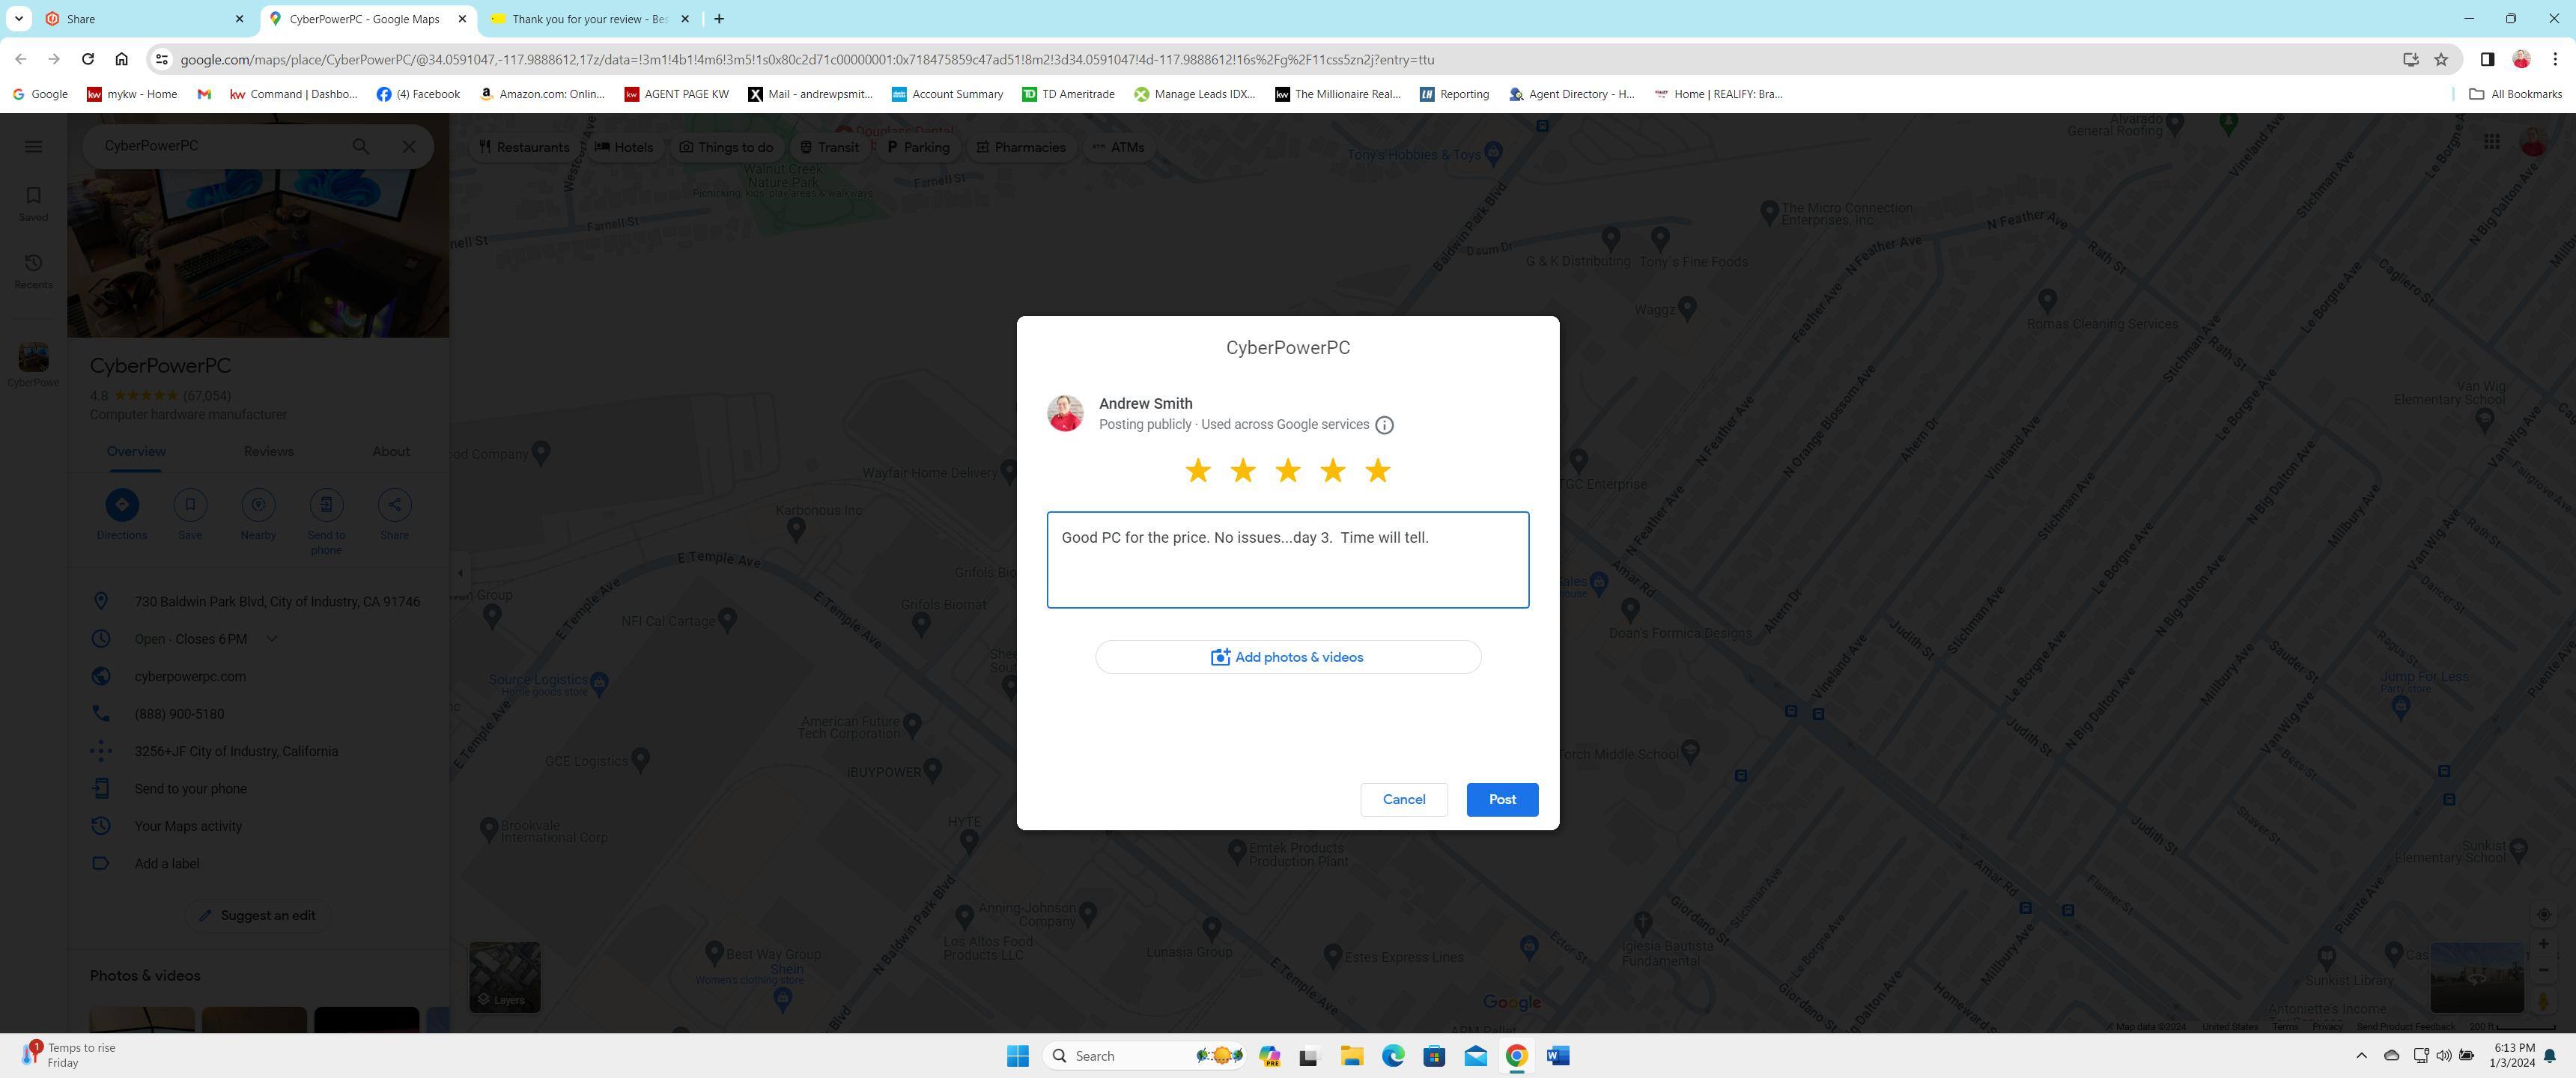Open All Bookmarks folder
This screenshot has width=2576, height=1078.
tap(2515, 94)
